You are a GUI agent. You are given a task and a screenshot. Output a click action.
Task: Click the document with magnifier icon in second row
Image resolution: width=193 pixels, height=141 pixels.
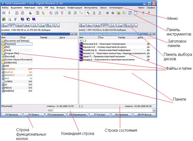click(9, 19)
